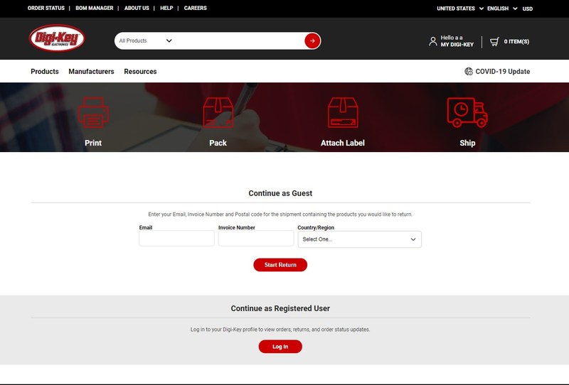Click the Print step label
Viewport: 569px width, 385px height.
tap(93, 143)
